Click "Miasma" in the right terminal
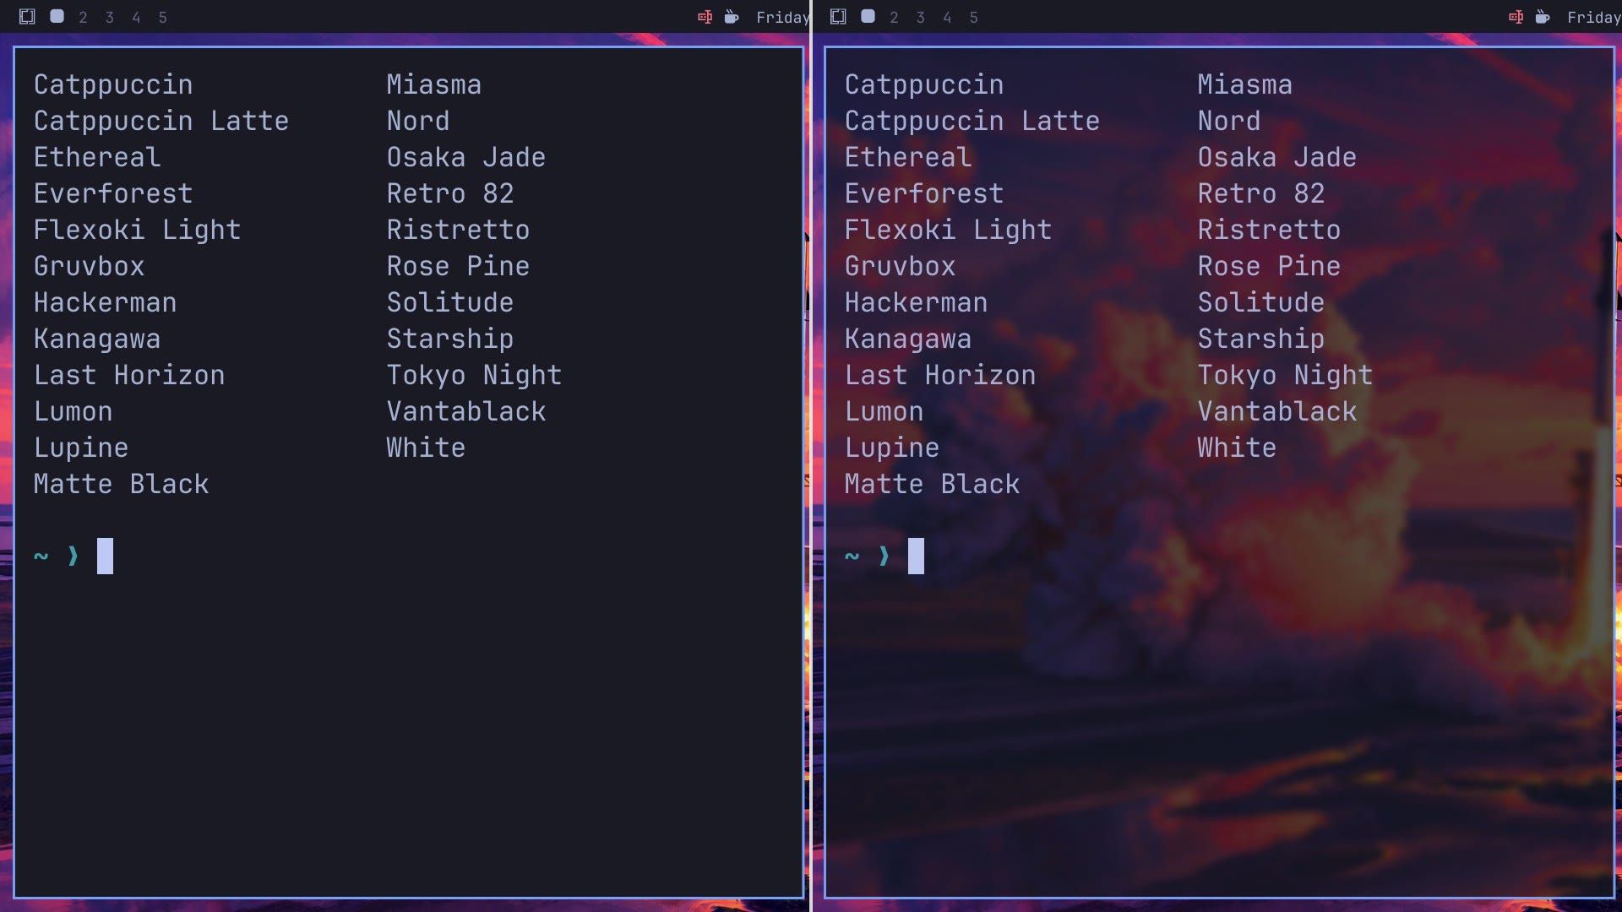Image resolution: width=1622 pixels, height=912 pixels. click(1245, 84)
